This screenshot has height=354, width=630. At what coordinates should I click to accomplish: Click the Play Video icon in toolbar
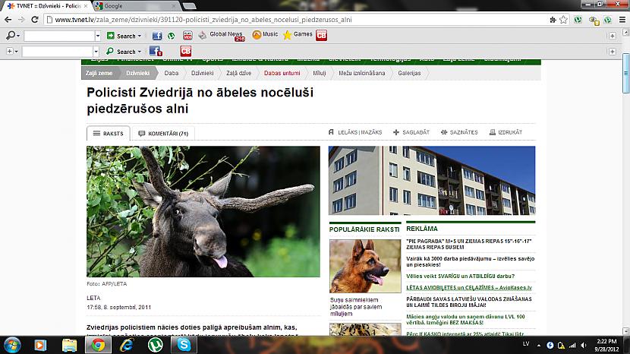tap(187, 36)
